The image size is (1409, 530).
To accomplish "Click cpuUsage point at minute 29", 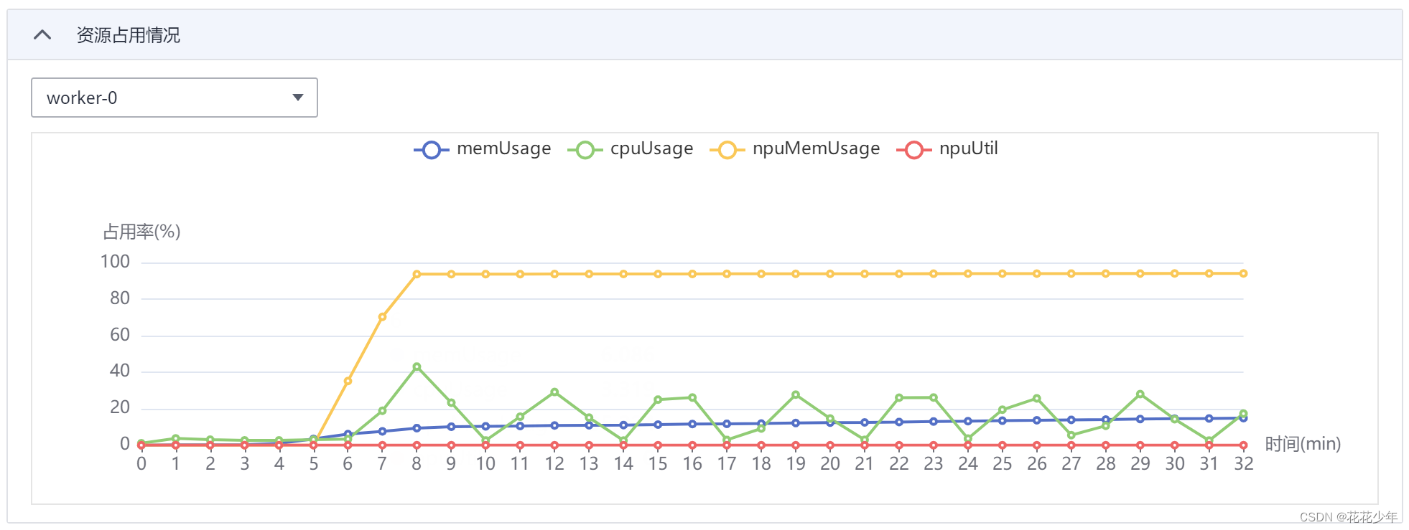I will coord(1140,394).
